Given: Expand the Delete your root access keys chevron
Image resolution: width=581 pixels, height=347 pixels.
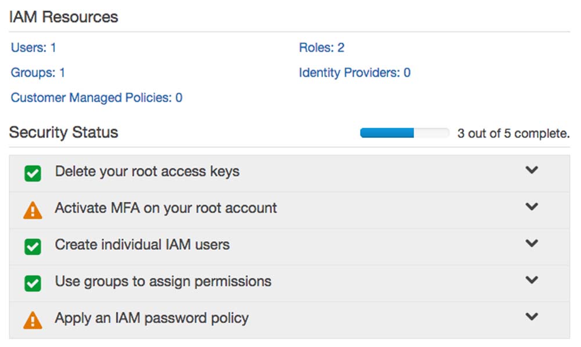Looking at the screenshot, I should click(x=532, y=170).
